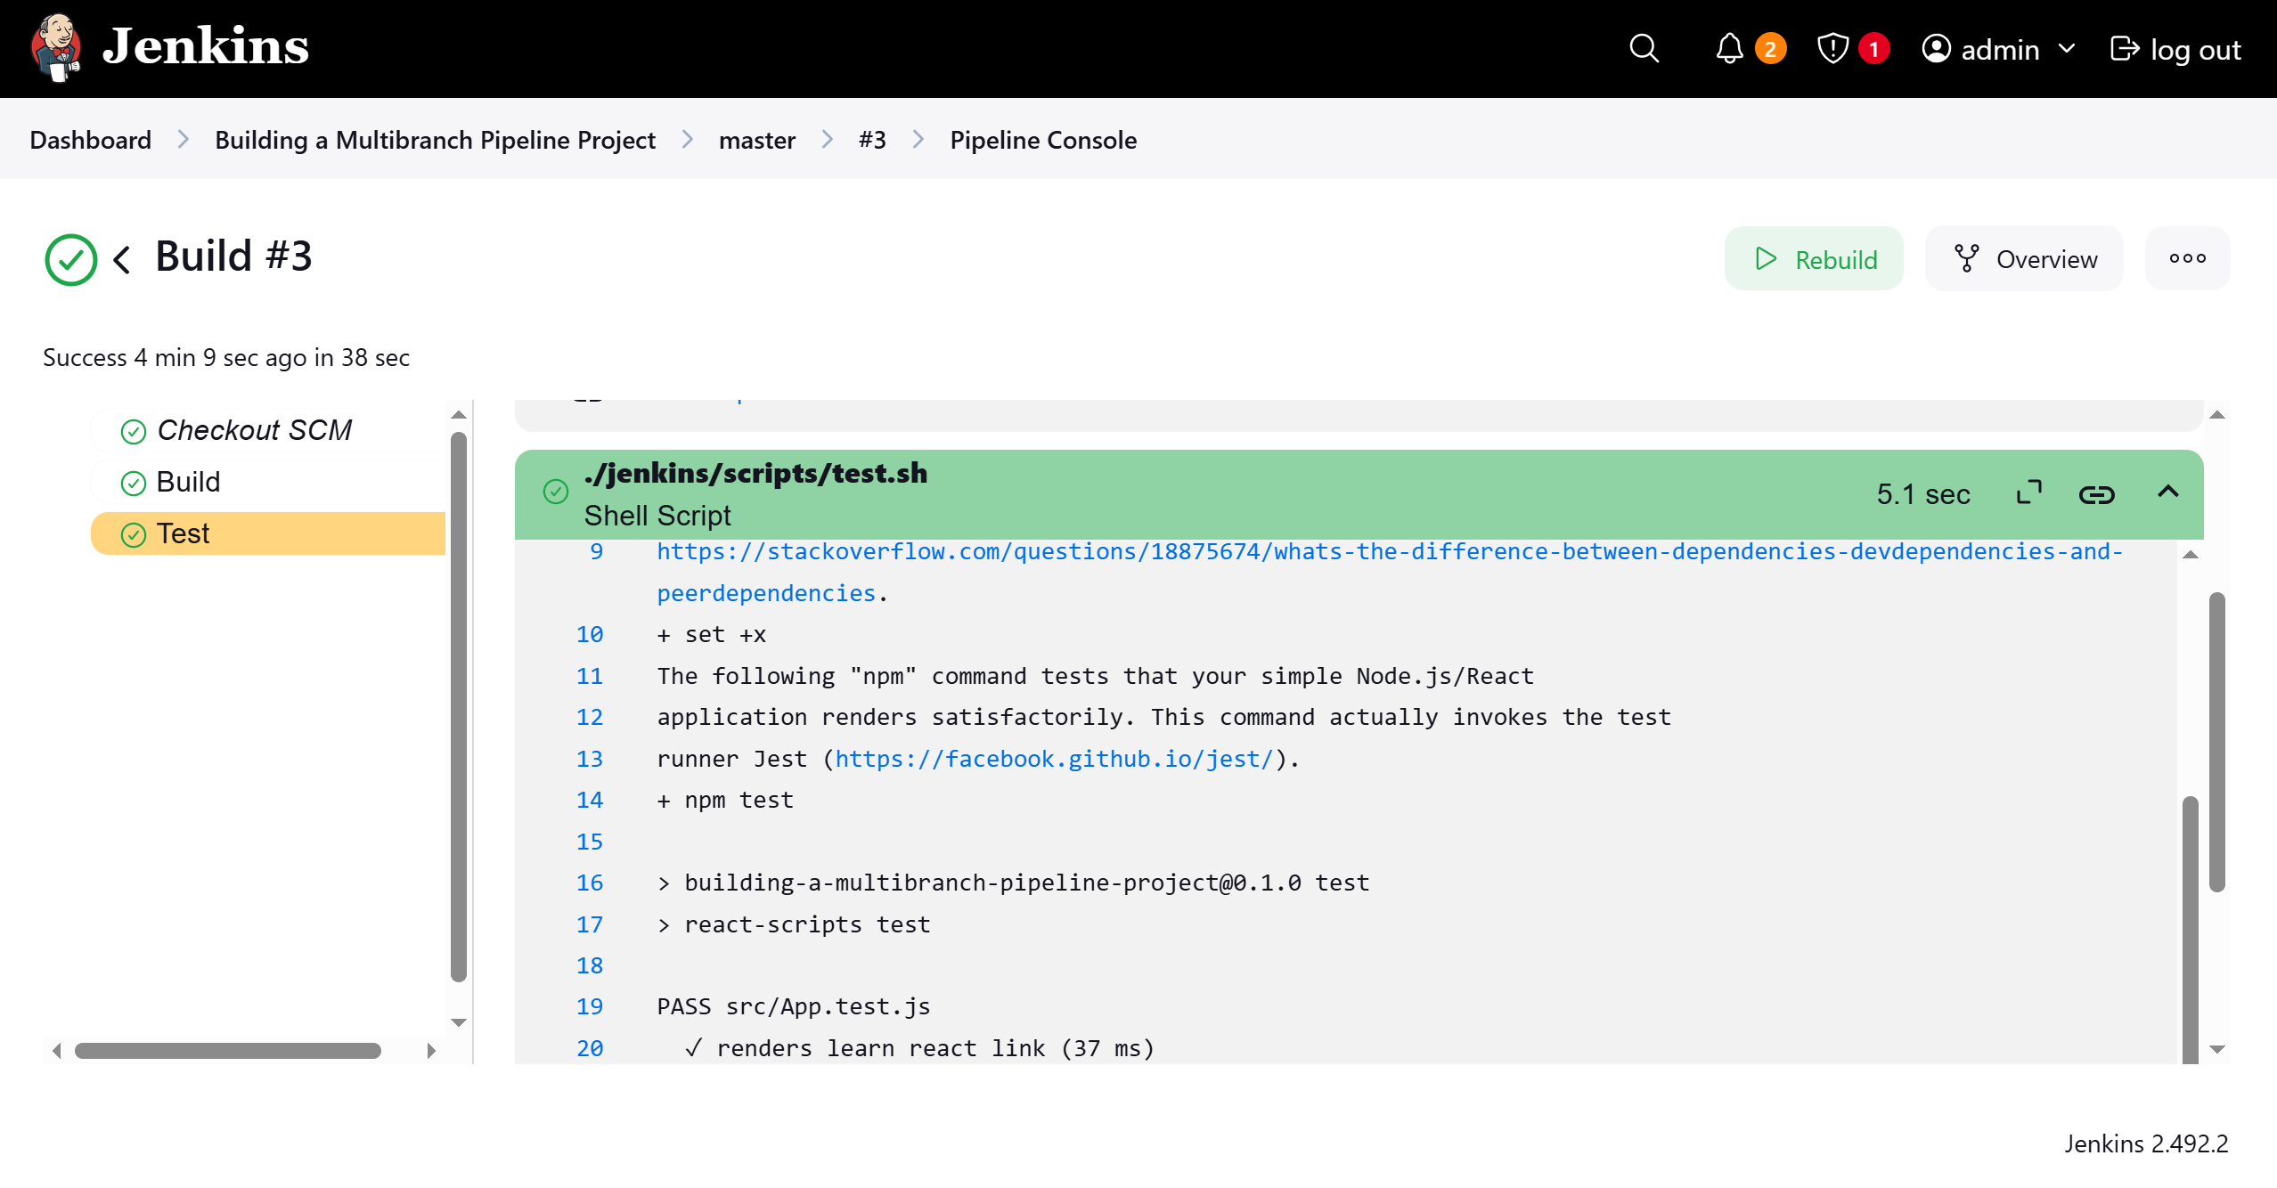2277x1188 pixels.
Task: Go to Dashboard breadcrumb
Action: (x=90, y=140)
